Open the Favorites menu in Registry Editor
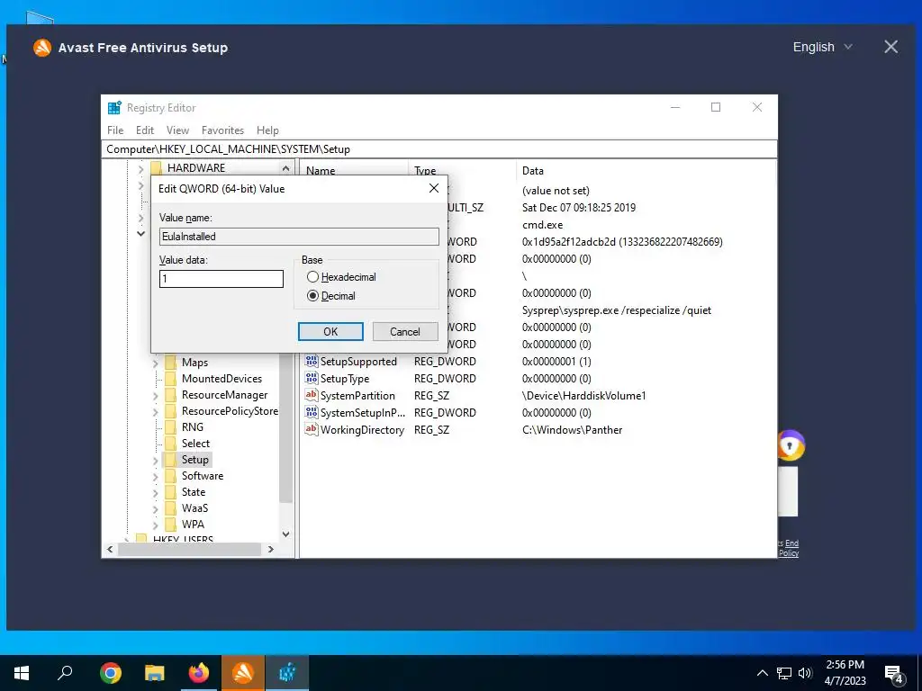 coord(222,130)
